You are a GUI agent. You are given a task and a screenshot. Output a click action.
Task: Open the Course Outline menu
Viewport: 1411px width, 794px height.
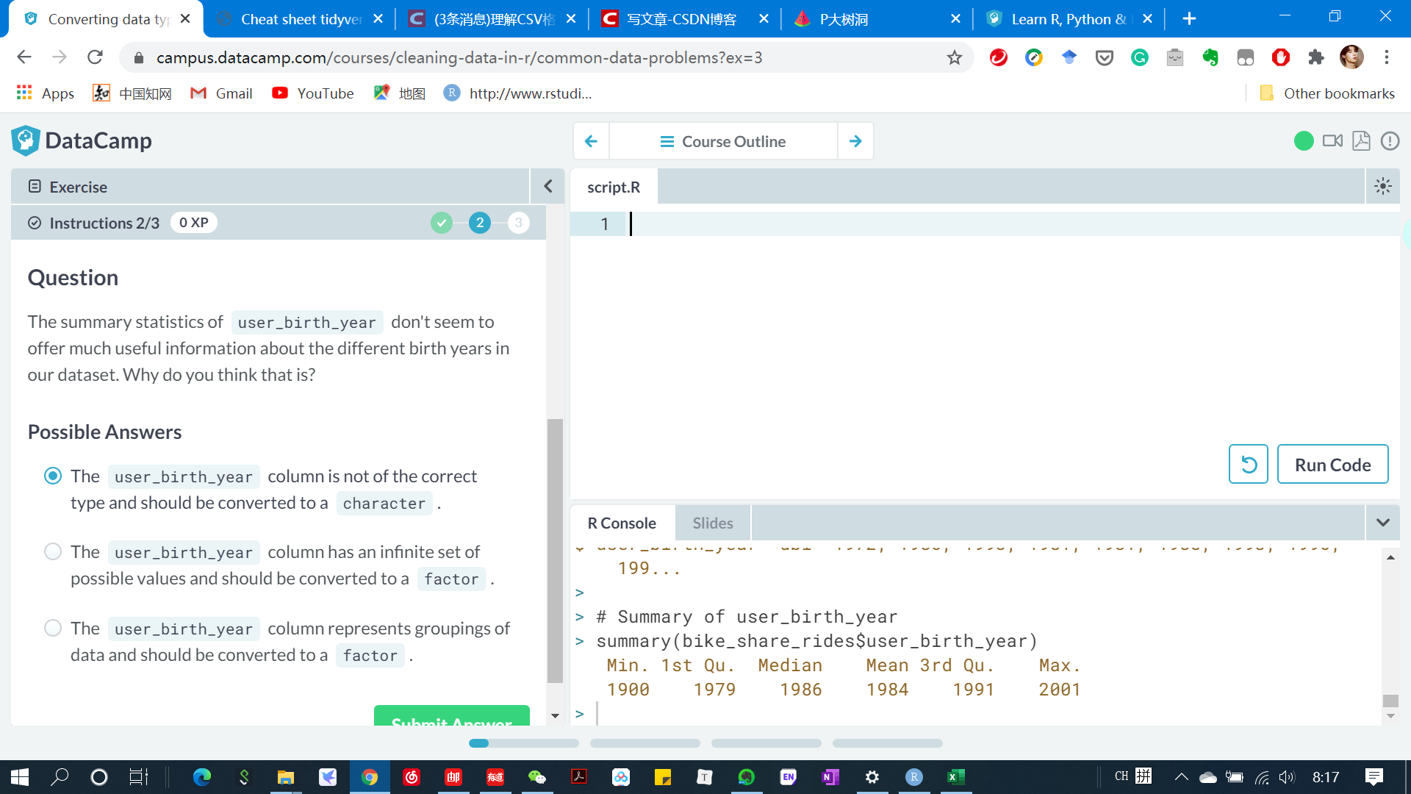pyautogui.click(x=723, y=141)
